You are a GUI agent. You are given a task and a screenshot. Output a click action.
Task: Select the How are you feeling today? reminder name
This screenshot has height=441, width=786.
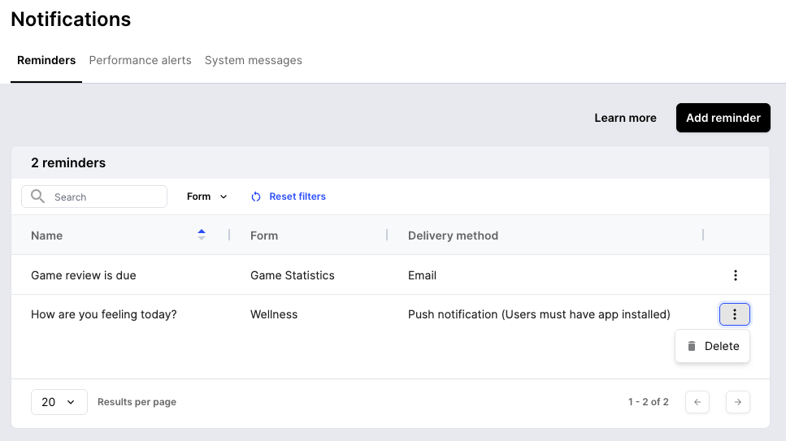(104, 314)
